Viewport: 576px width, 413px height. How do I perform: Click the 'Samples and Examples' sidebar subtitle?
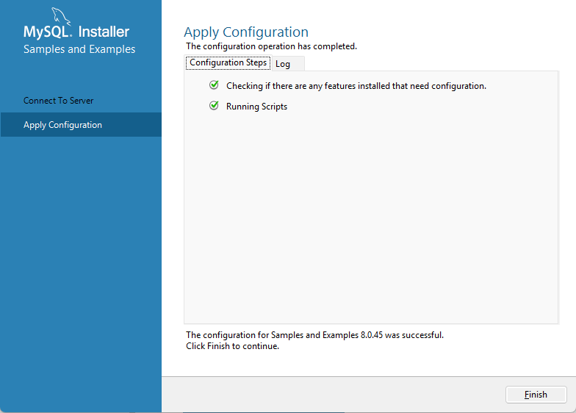pyautogui.click(x=79, y=49)
